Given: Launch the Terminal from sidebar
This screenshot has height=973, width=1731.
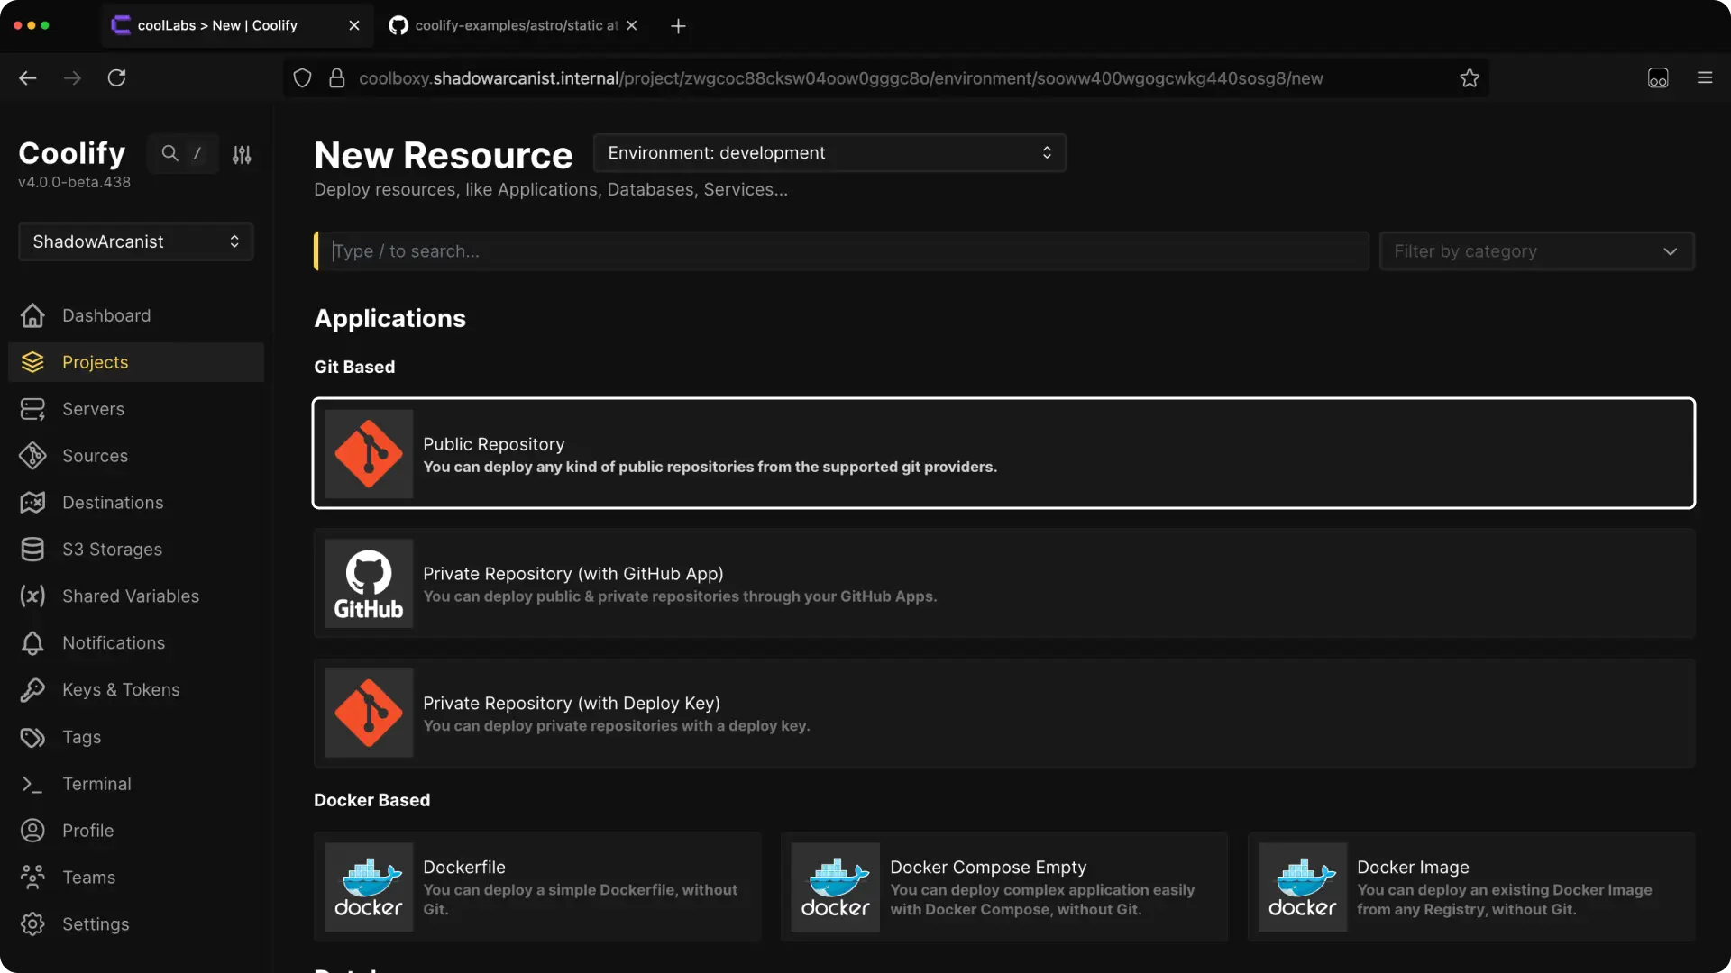Looking at the screenshot, I should coord(96,784).
